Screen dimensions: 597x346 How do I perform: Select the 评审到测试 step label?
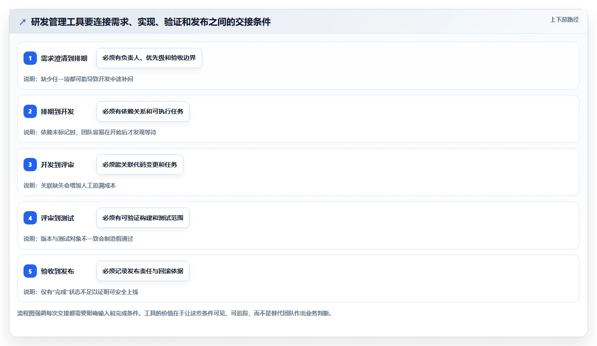tap(57, 218)
